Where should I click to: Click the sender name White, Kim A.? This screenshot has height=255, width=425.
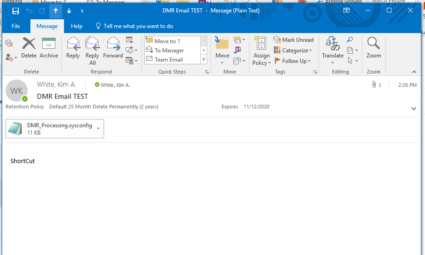click(57, 85)
